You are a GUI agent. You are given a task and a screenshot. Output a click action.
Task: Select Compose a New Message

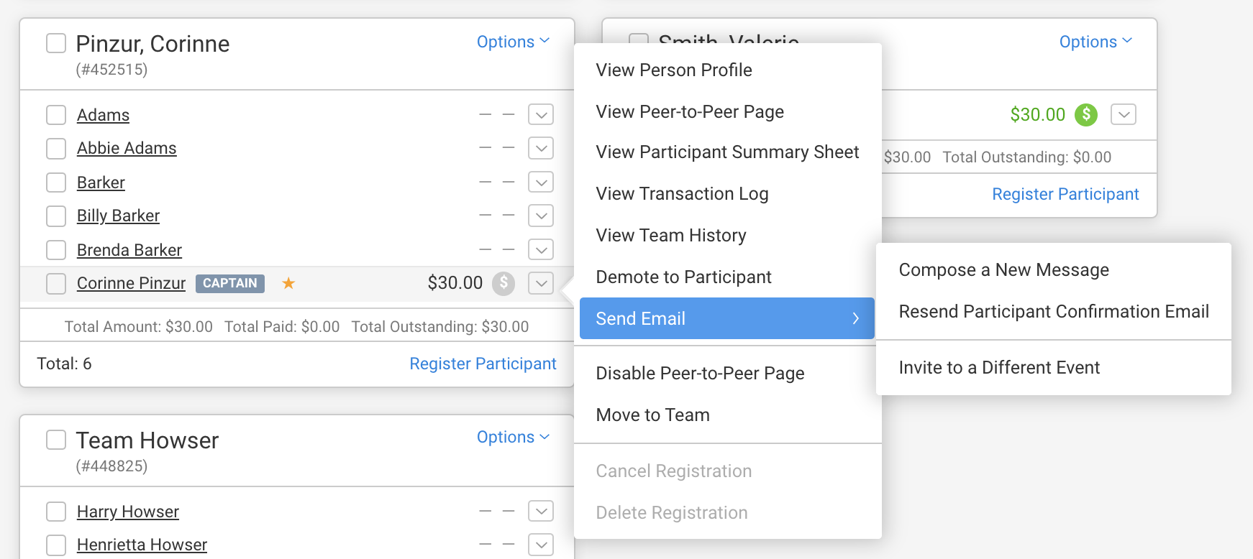point(1003,270)
